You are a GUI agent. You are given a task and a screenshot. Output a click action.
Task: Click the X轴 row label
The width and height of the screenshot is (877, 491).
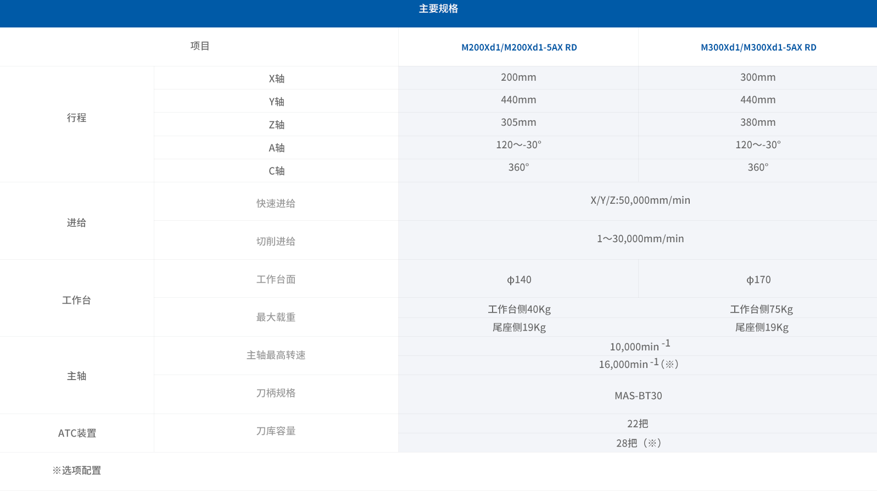click(276, 79)
